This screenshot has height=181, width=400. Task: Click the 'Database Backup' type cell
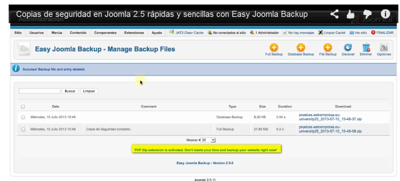coord(230,117)
